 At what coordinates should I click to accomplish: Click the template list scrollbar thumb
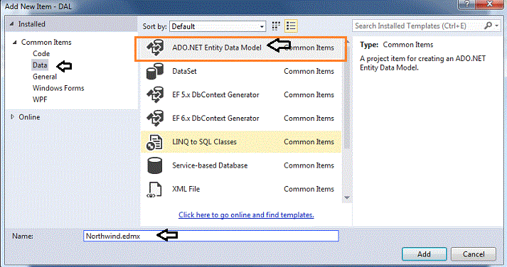tap(347, 97)
